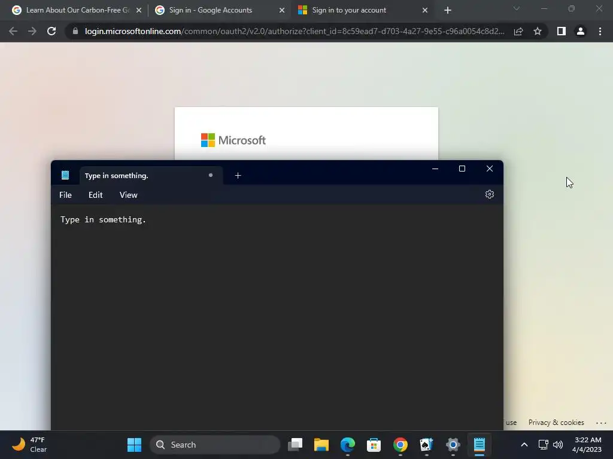Open network status tray icon
Image resolution: width=613 pixels, height=459 pixels.
tap(543, 445)
